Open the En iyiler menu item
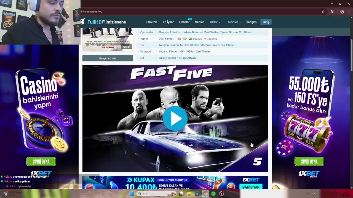 [x=168, y=22]
